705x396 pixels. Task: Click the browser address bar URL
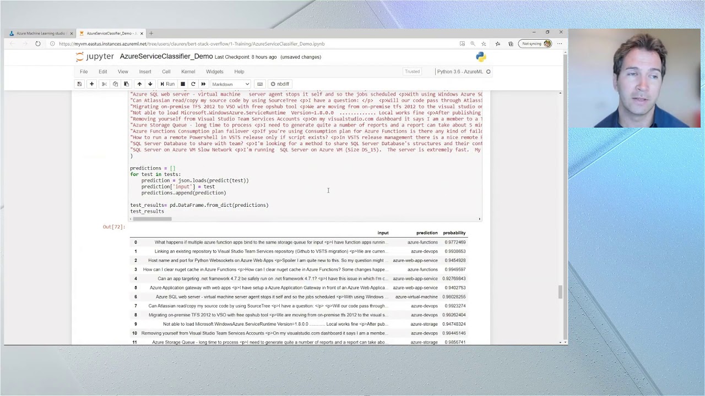[192, 44]
